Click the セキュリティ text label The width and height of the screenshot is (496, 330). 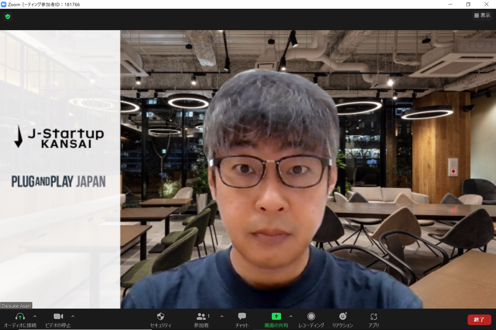(x=160, y=325)
